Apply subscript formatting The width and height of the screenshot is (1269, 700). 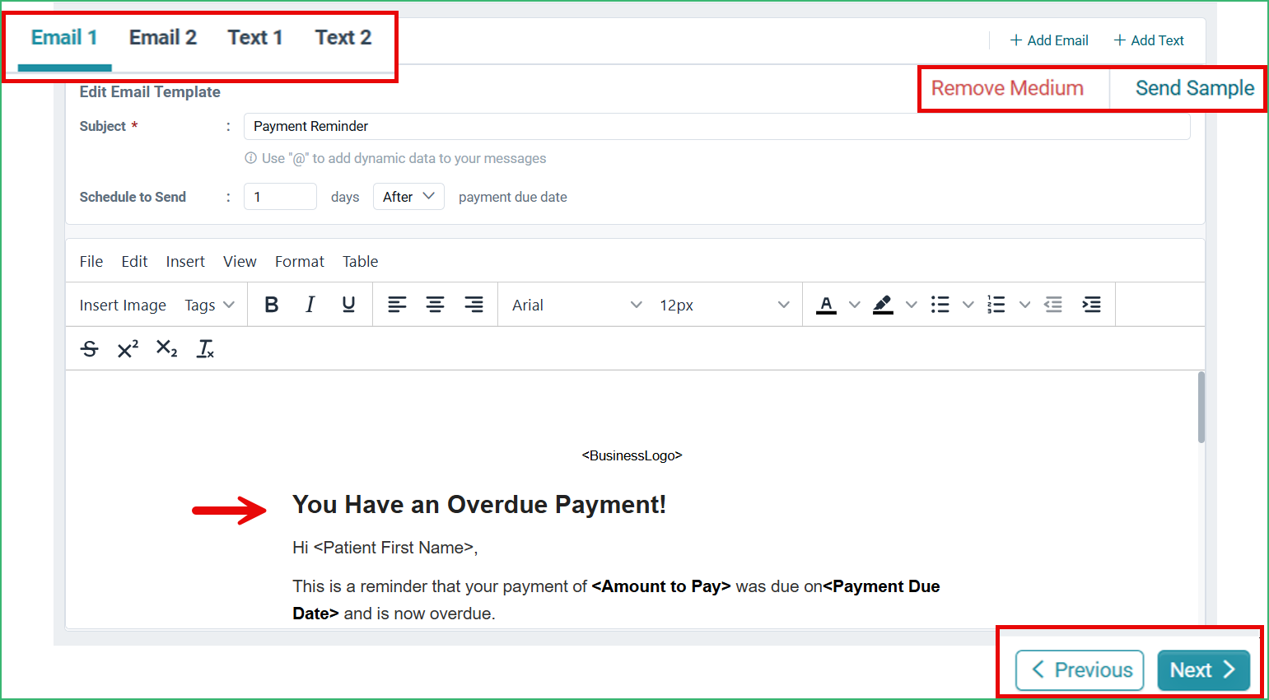coord(166,349)
